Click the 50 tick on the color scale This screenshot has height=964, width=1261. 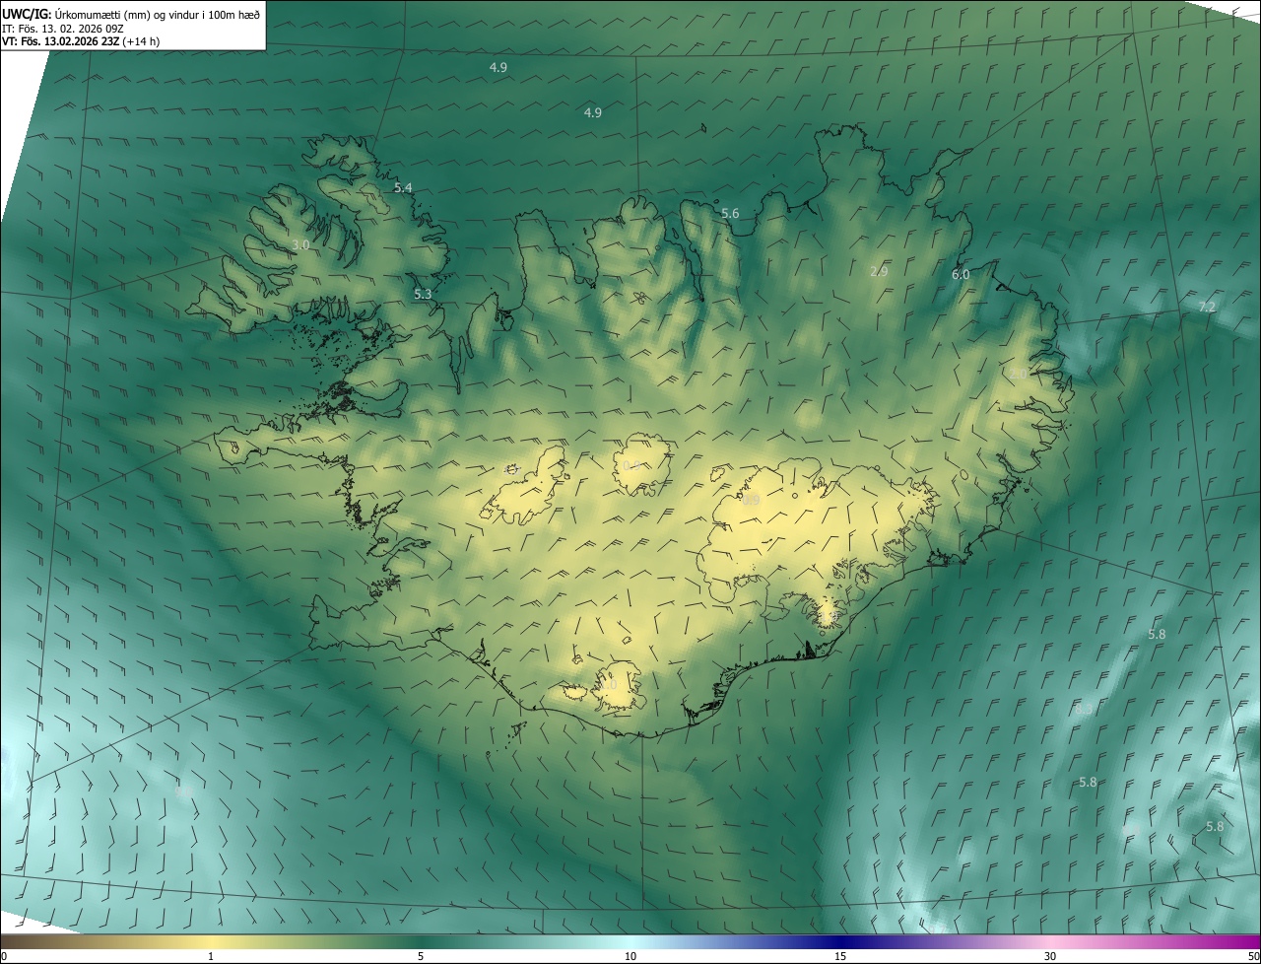[x=1253, y=956]
